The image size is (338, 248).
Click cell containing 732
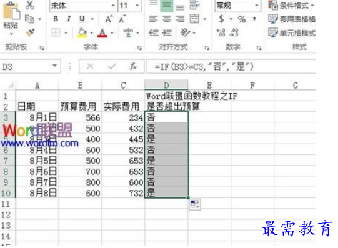pos(123,193)
